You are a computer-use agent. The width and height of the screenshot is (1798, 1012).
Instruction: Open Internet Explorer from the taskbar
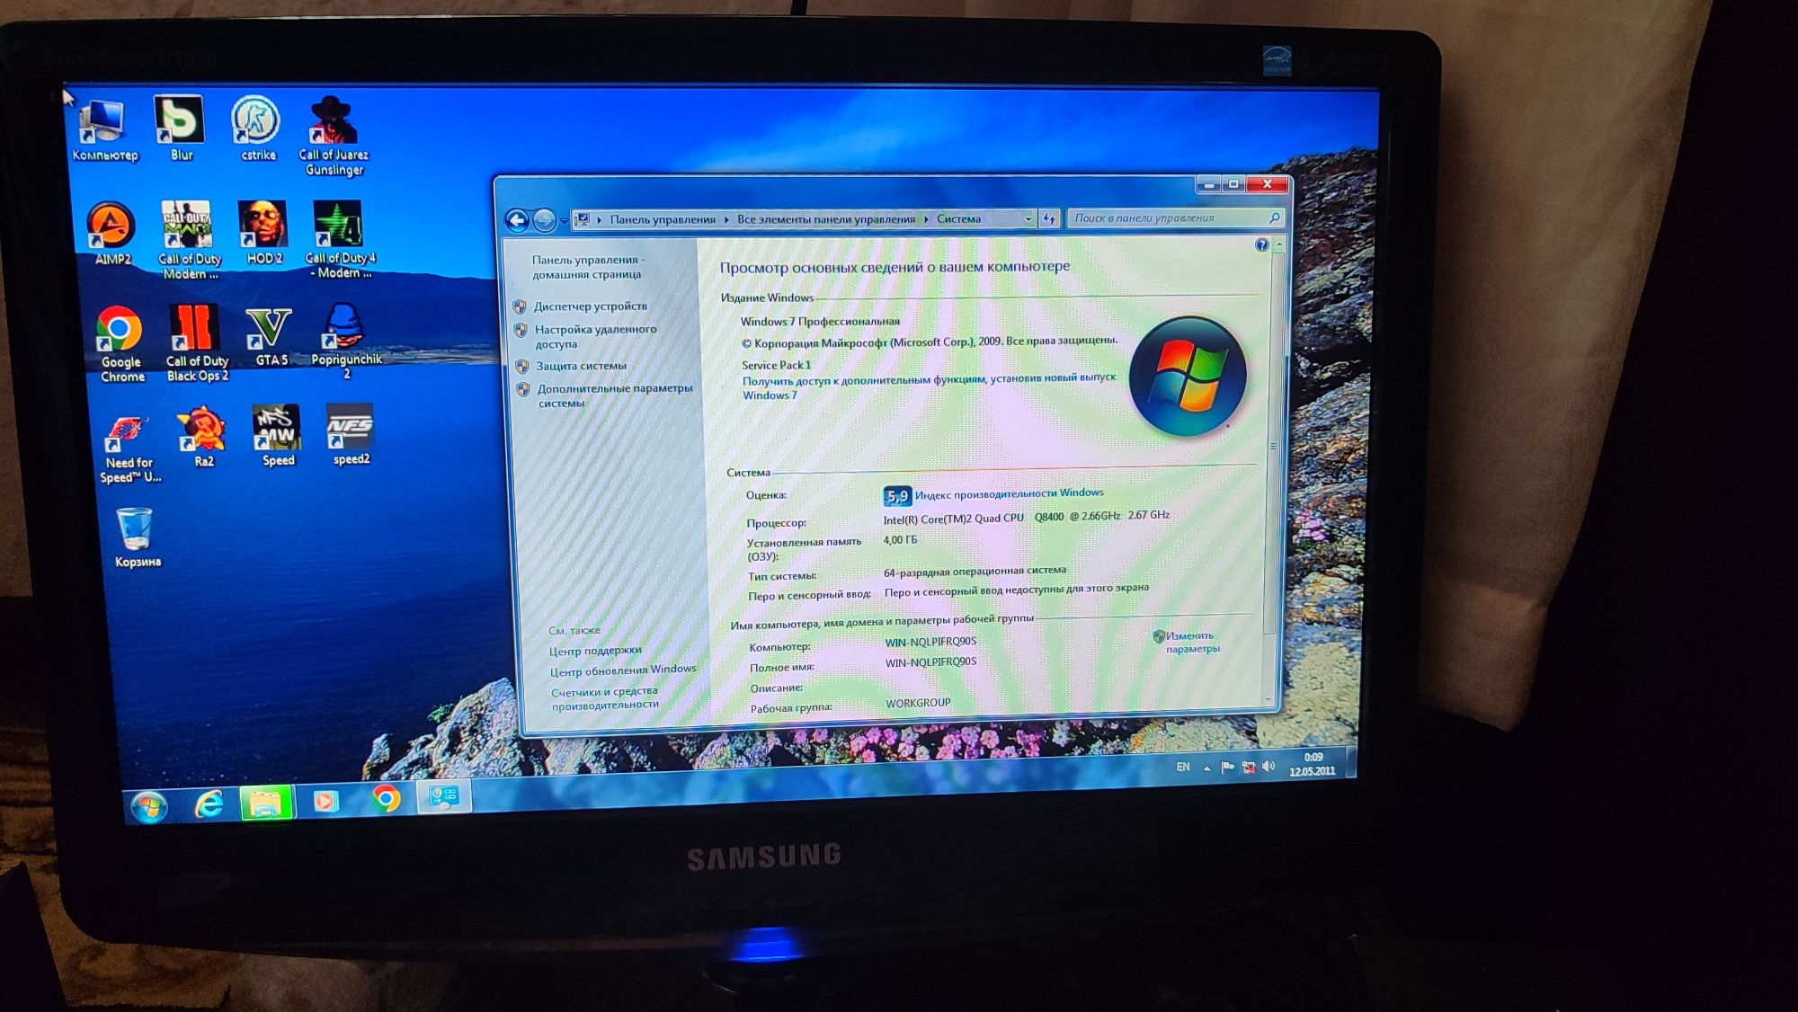(x=209, y=803)
